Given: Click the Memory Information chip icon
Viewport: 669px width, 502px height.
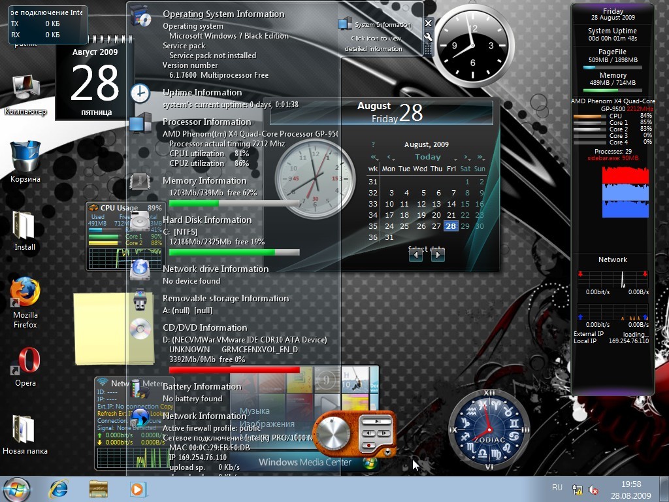Looking at the screenshot, I should [x=140, y=182].
